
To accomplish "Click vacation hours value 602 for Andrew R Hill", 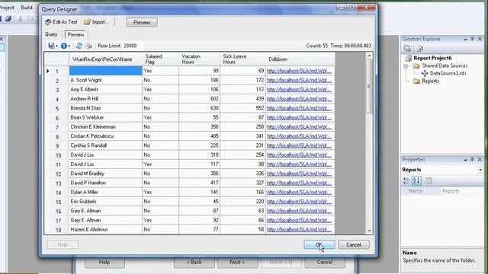I will [x=200, y=99].
